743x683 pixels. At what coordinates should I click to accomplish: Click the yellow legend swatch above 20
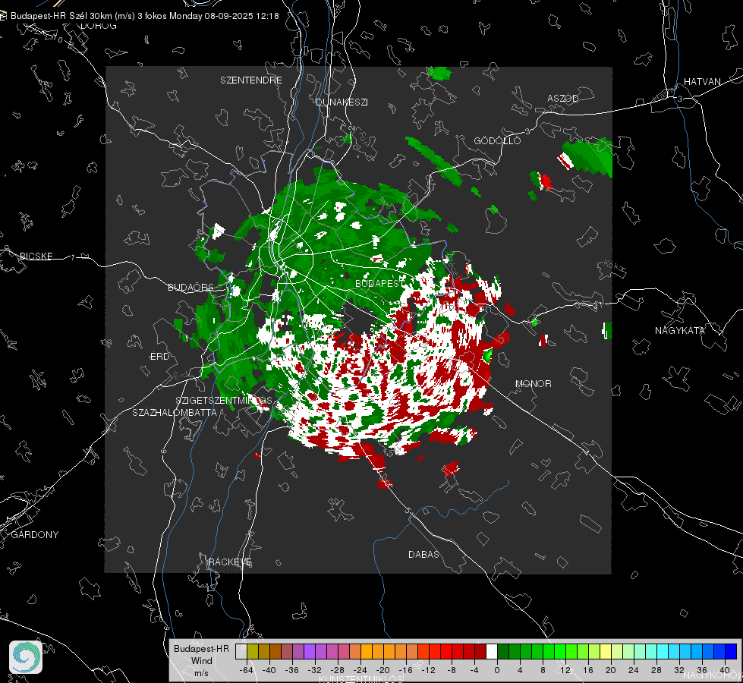pyautogui.click(x=606, y=652)
